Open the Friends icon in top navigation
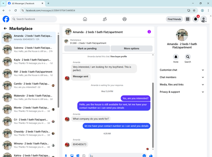This screenshot has height=157, width=212. point(105,19)
